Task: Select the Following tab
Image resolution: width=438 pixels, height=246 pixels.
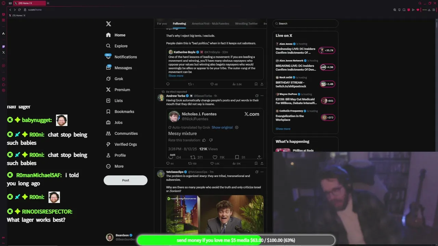Action: (179, 24)
